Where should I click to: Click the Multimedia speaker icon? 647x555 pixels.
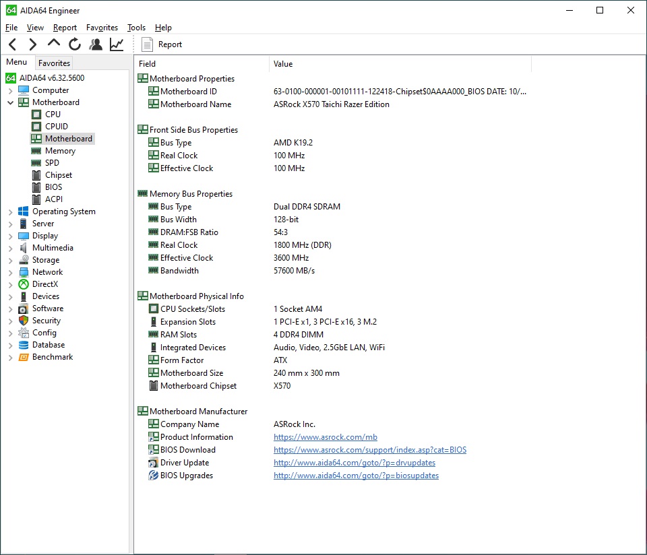click(24, 249)
